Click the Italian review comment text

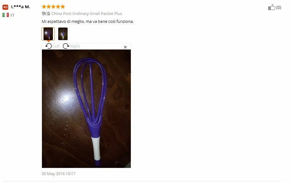click(88, 21)
